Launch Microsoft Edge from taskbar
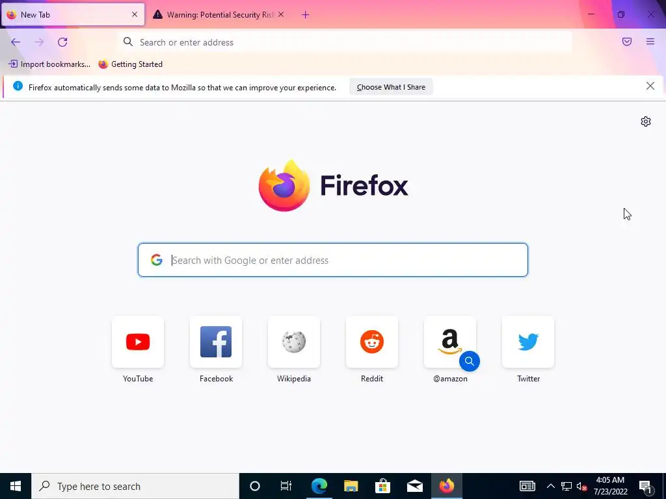Viewport: 666px width, 499px height. [x=319, y=486]
